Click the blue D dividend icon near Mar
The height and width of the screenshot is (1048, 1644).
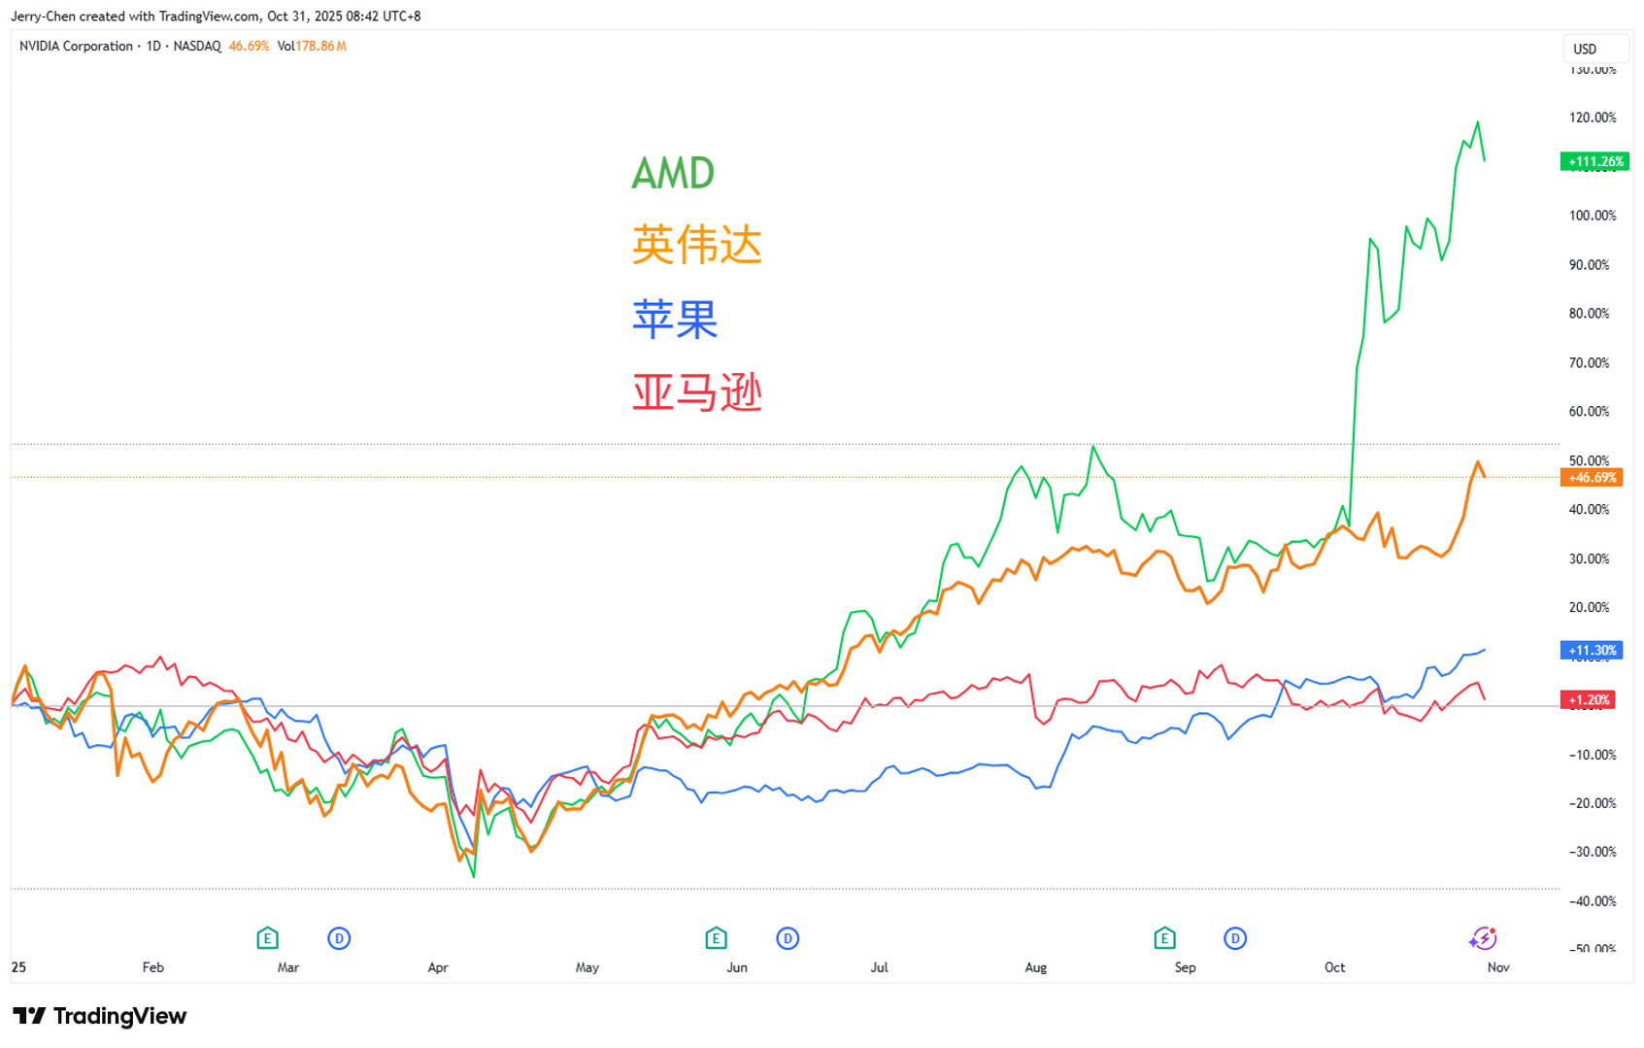[x=339, y=938]
